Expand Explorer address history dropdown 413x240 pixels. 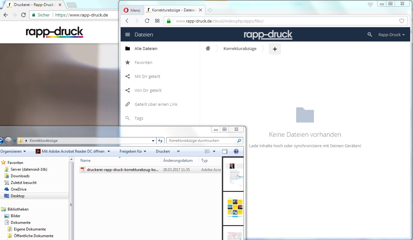(154, 141)
